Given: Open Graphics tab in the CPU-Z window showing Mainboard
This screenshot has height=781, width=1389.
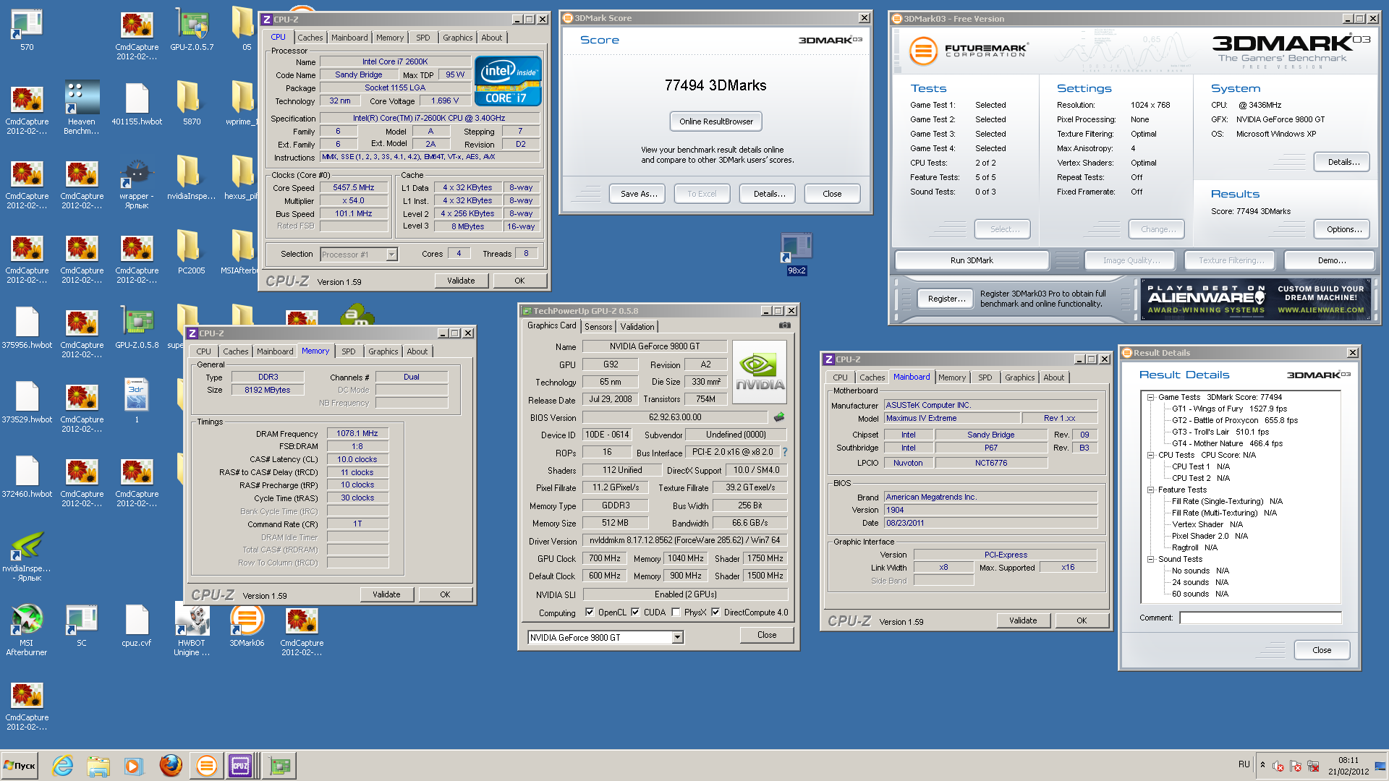Looking at the screenshot, I should point(1019,377).
